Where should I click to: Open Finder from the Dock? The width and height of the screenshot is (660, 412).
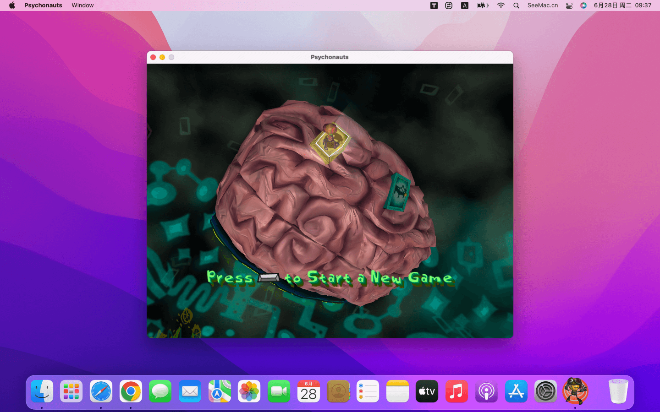(42, 391)
